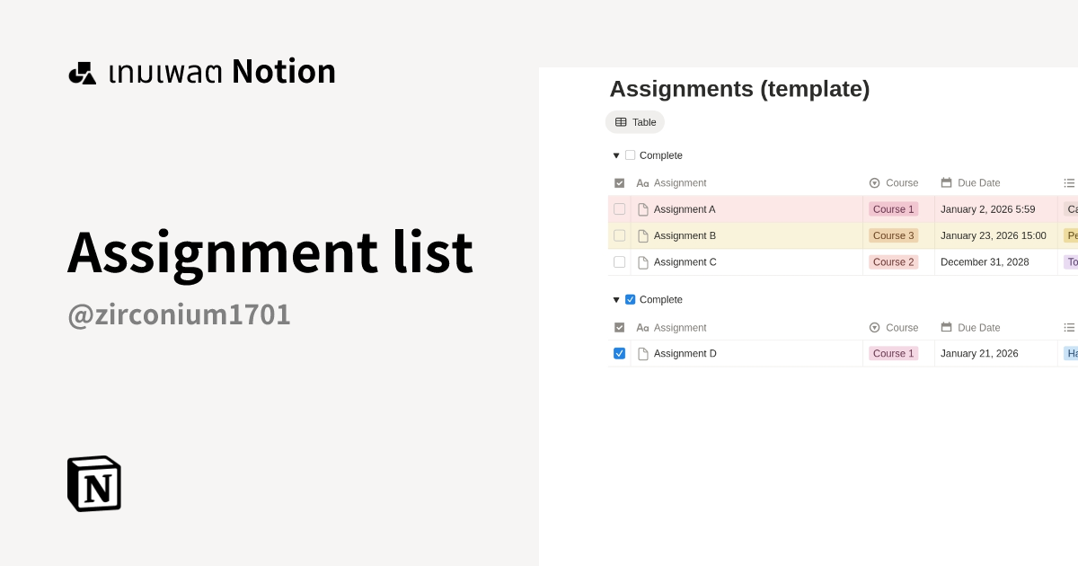1078x566 pixels.
Task: Click the Assignments (template) page title
Action: coord(739,89)
